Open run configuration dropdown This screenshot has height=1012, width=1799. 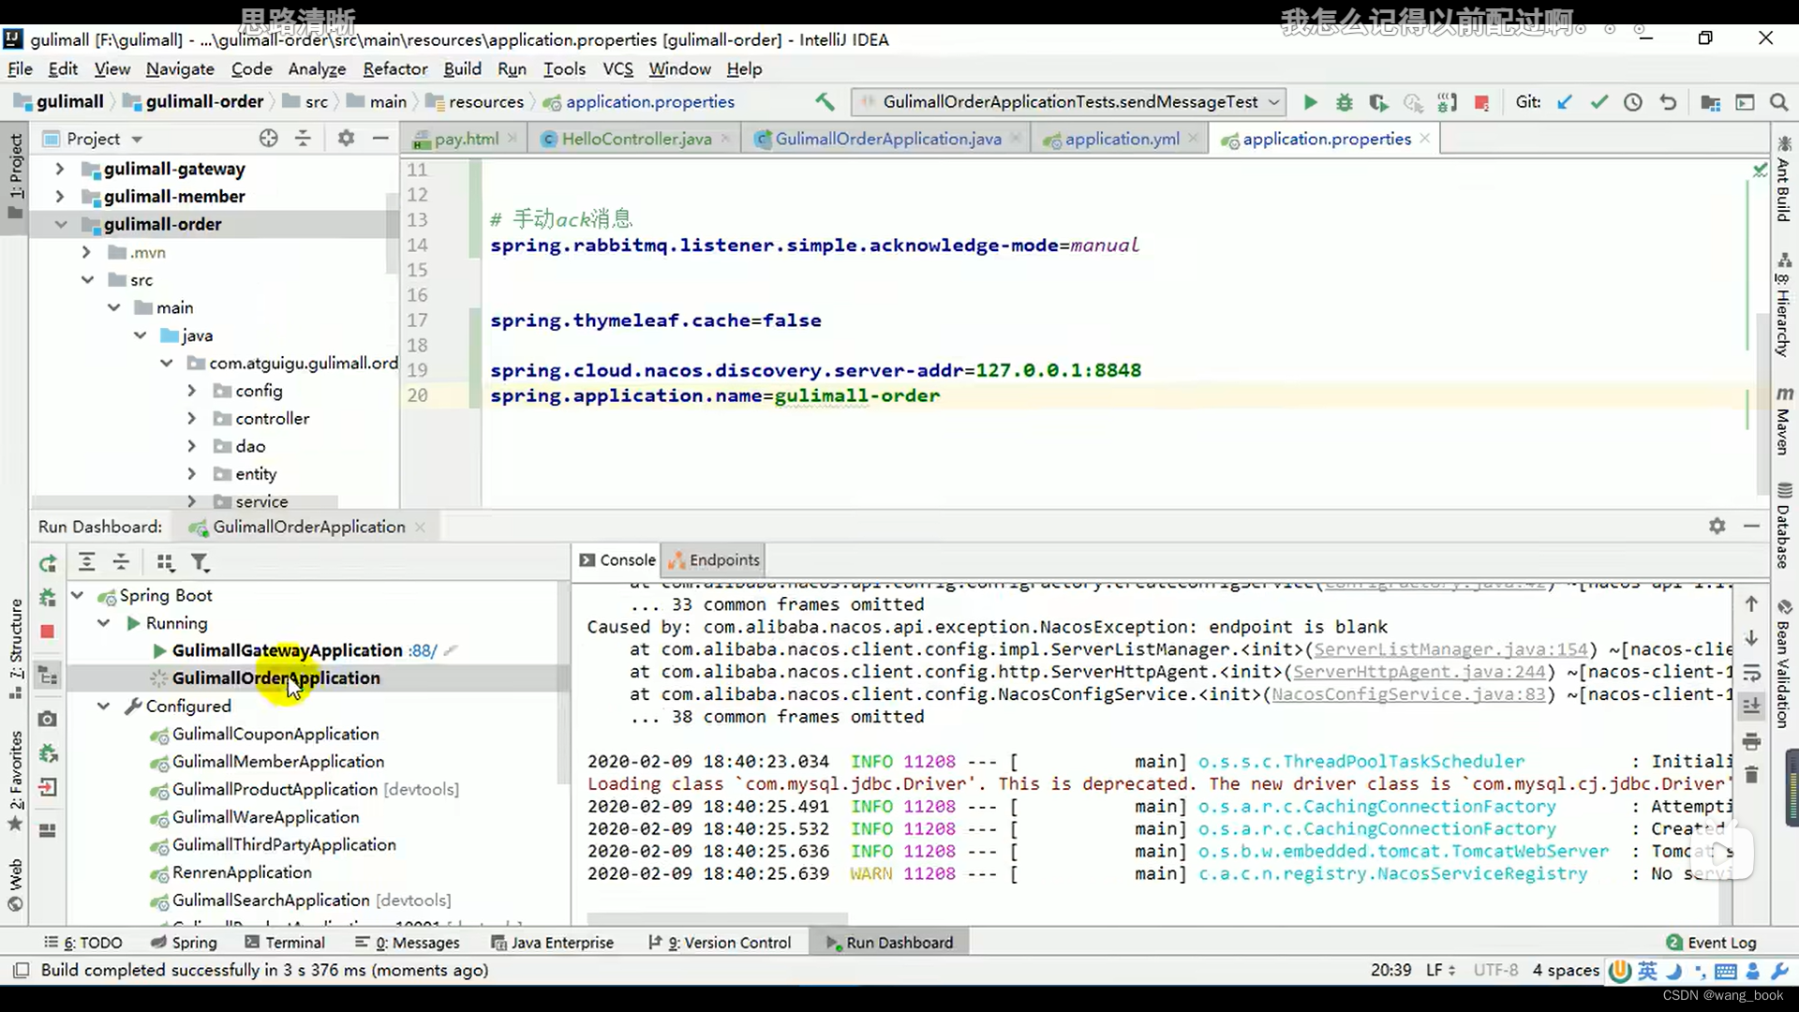(1070, 101)
